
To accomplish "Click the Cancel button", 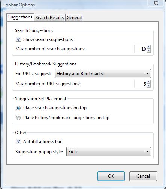I will [143, 176].
